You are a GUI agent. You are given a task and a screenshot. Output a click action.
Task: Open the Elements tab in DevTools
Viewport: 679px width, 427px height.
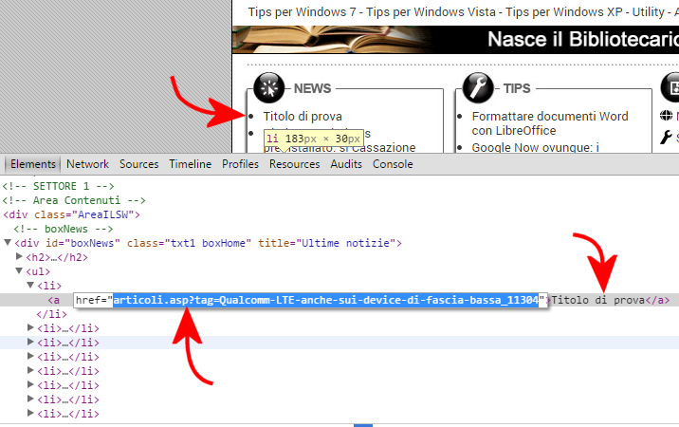point(33,164)
